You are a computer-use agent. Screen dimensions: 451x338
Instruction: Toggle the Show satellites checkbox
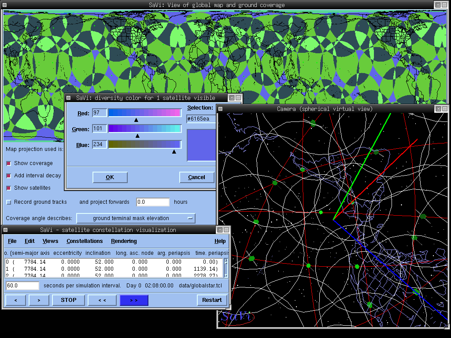click(9, 188)
